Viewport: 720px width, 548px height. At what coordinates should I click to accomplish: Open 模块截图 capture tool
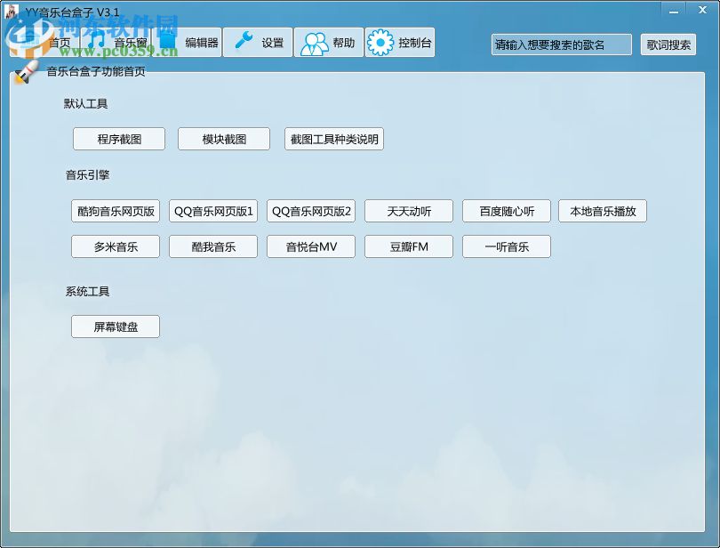223,139
